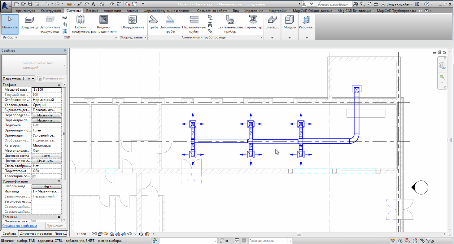Select the Воздуховод duct tool
The width and height of the screenshot is (454, 244).
pyautogui.click(x=29, y=24)
